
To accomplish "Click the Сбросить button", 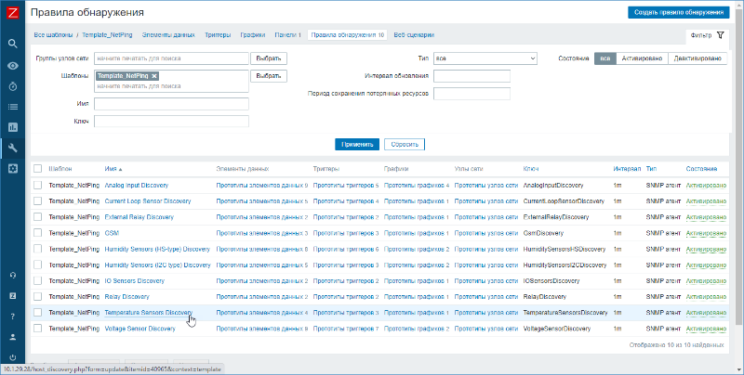I will click(405, 145).
